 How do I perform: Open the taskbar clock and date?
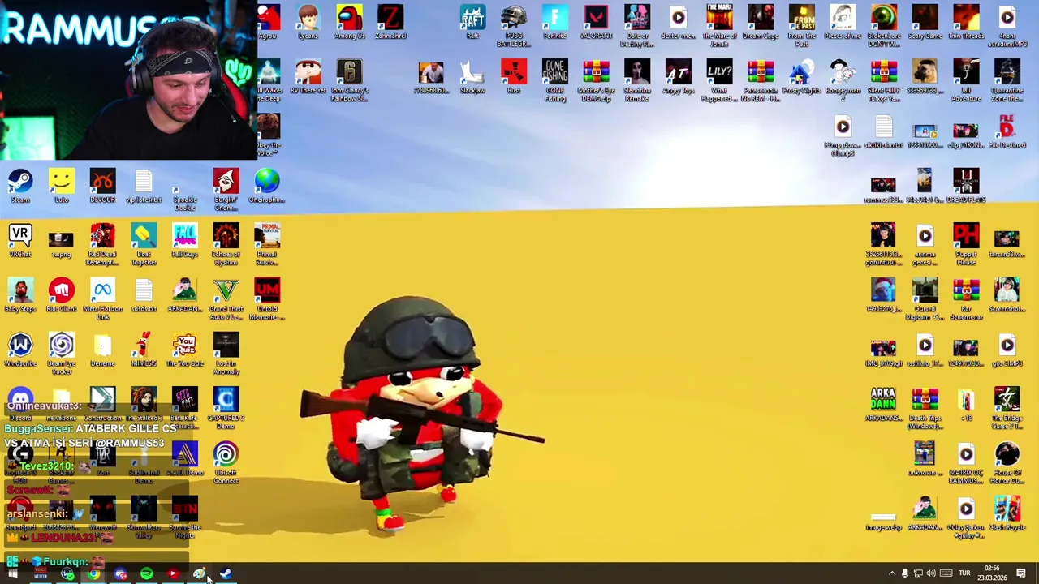(992, 573)
